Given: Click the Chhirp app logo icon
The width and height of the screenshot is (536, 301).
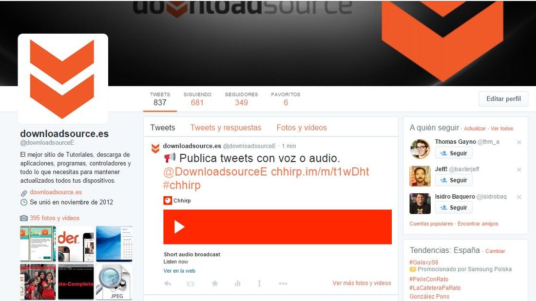Looking at the screenshot, I should [x=168, y=201].
